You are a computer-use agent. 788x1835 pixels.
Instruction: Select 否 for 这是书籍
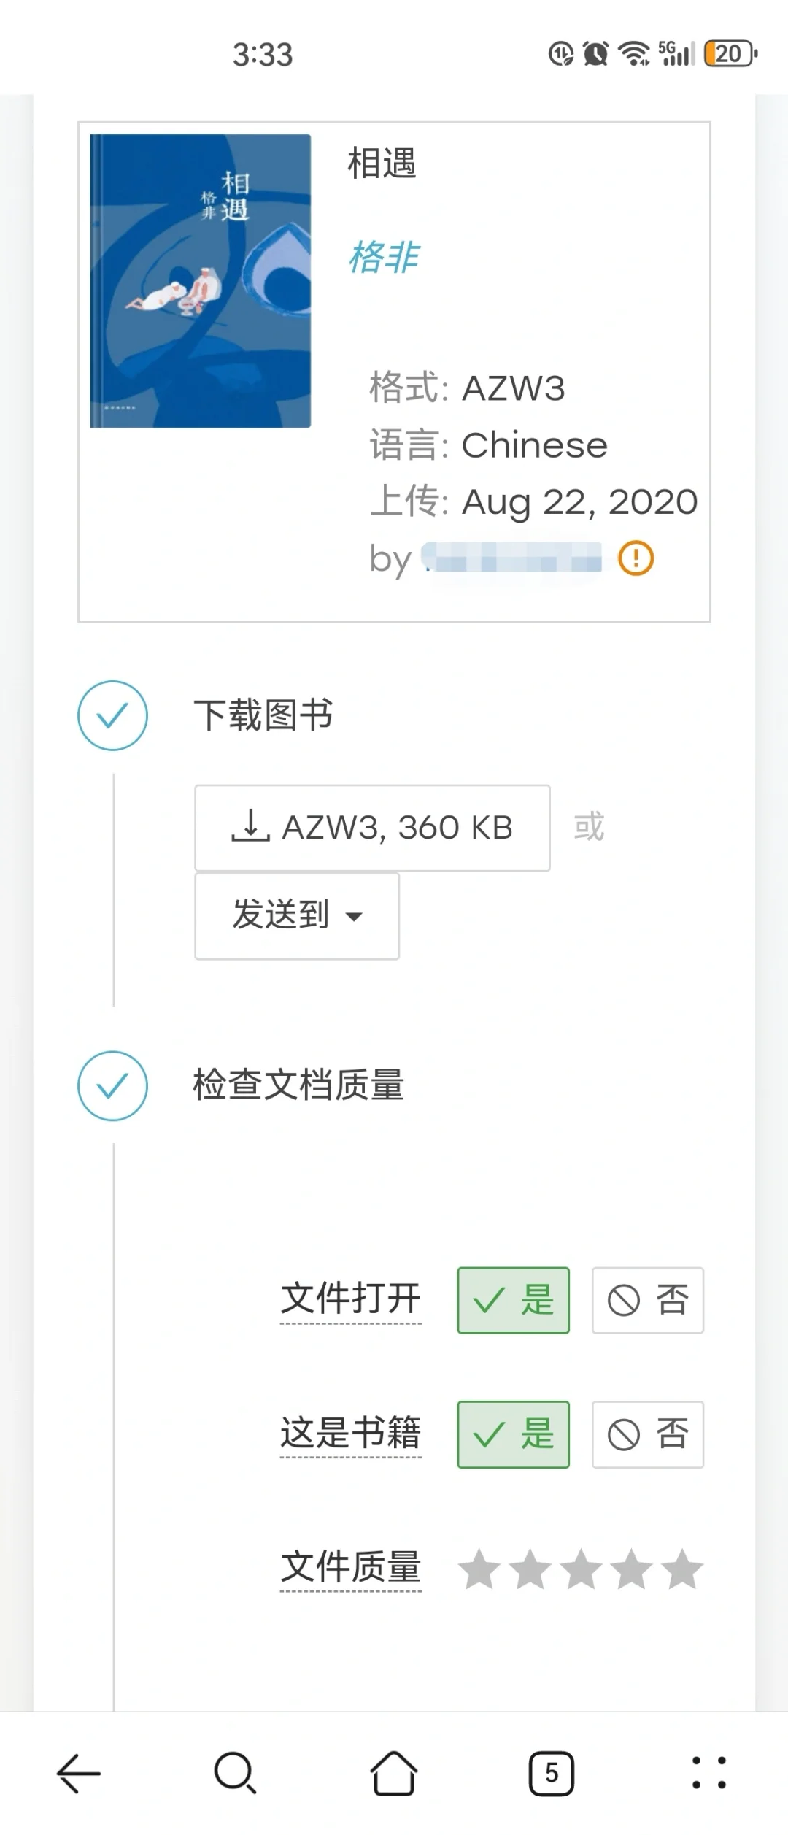(648, 1434)
